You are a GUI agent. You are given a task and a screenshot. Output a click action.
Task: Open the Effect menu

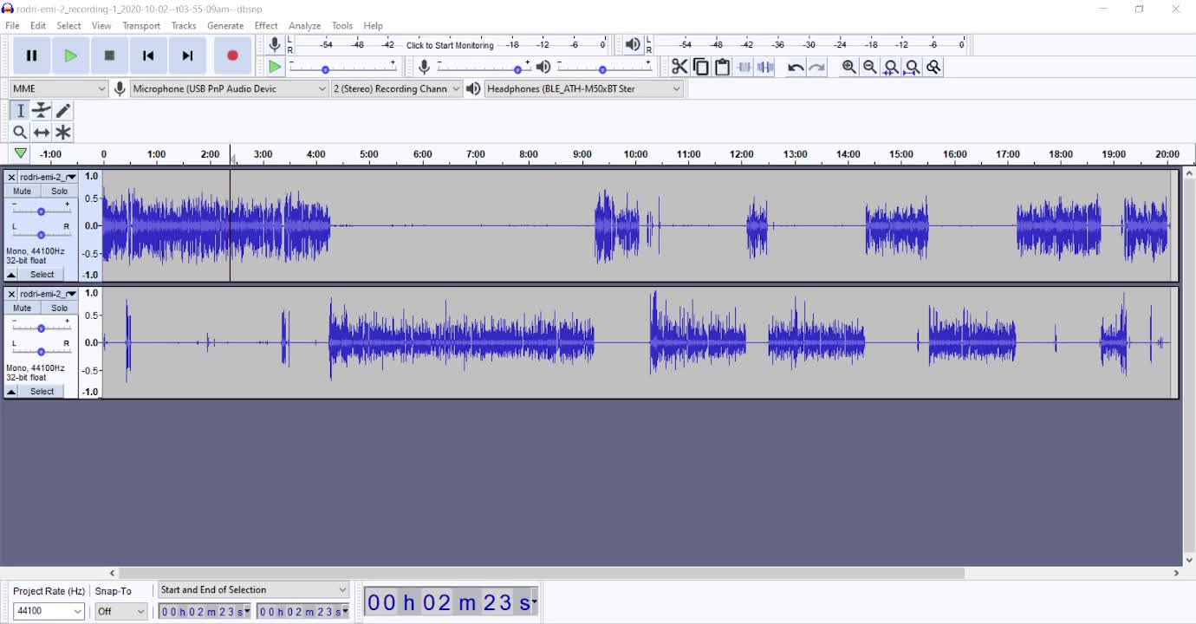[266, 26]
